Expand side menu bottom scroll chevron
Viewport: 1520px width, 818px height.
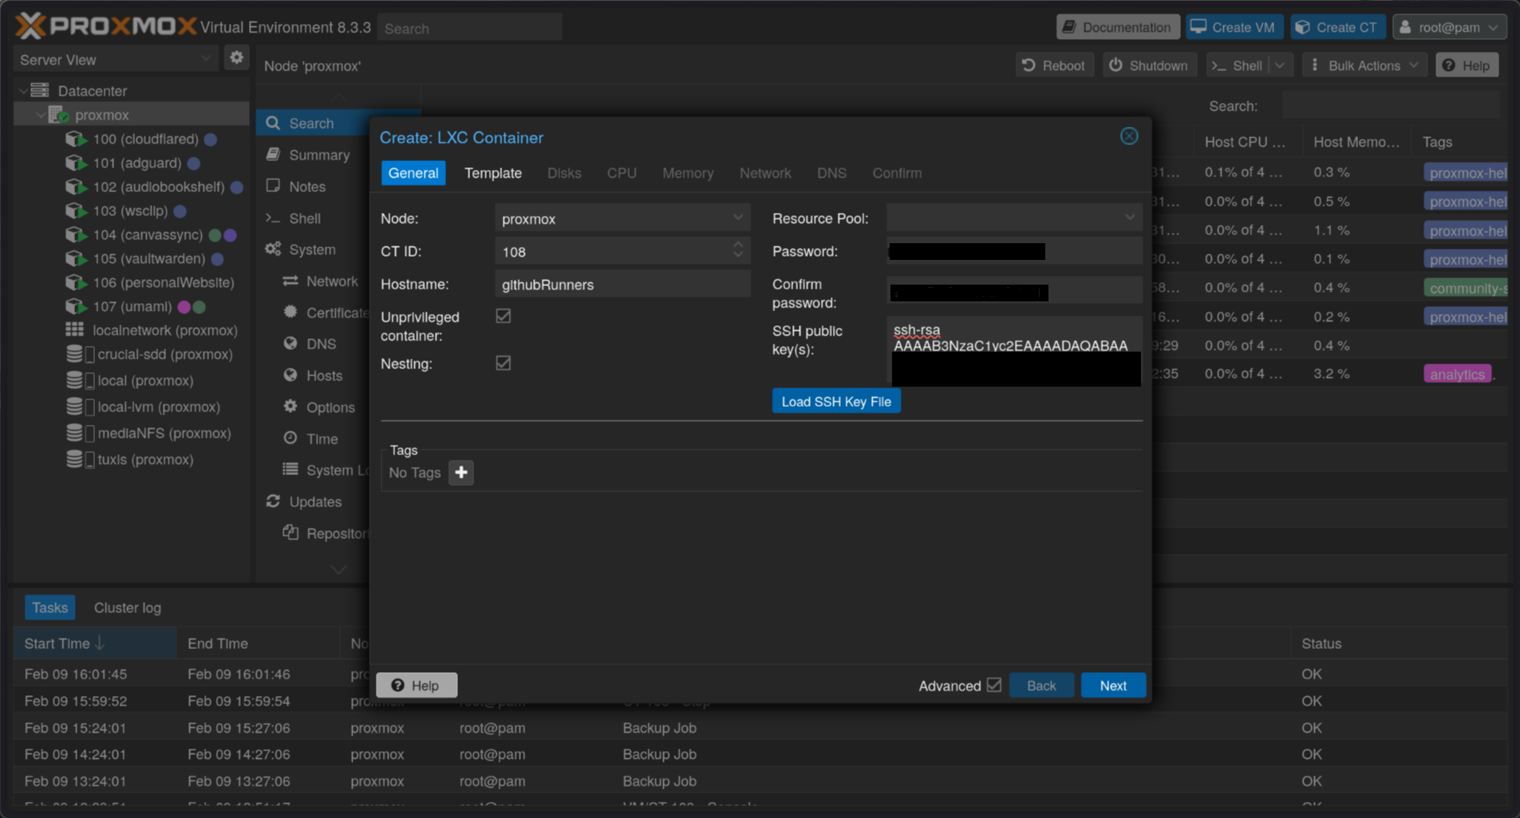338,568
